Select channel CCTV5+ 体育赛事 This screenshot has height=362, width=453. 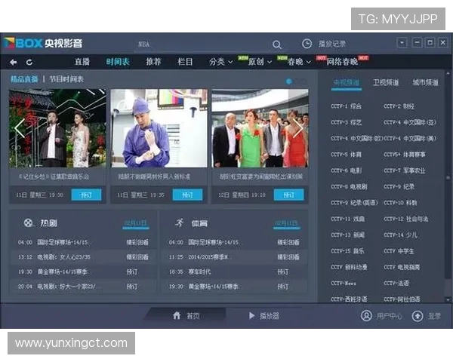(x=405, y=155)
